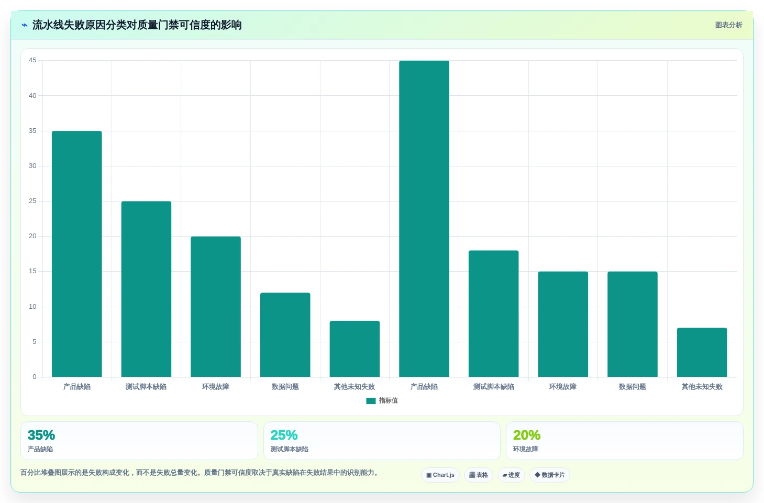This screenshot has width=764, height=503.
Task: Click the y-axis label 25
Action: tap(32, 201)
